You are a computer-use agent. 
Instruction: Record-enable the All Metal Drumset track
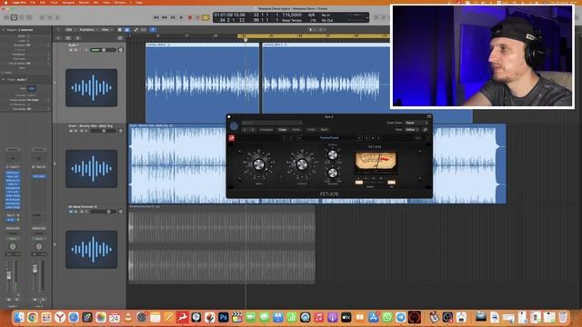(x=81, y=212)
